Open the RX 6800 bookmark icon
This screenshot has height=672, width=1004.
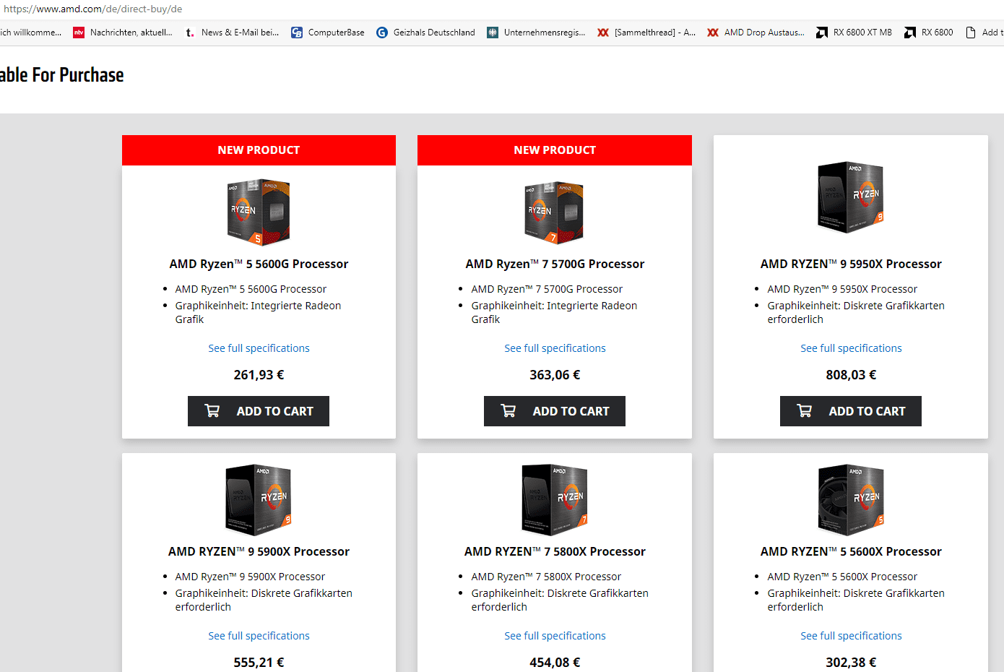[910, 33]
